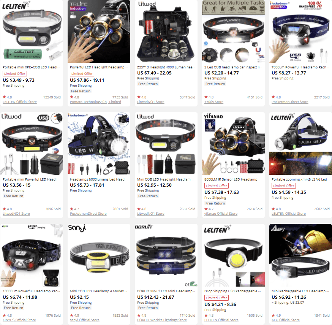Visit the LELITEN Official Store link under the first product

pos(20,102)
